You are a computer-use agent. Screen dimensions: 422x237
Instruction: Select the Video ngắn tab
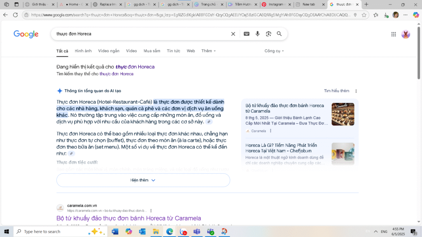click(109, 51)
